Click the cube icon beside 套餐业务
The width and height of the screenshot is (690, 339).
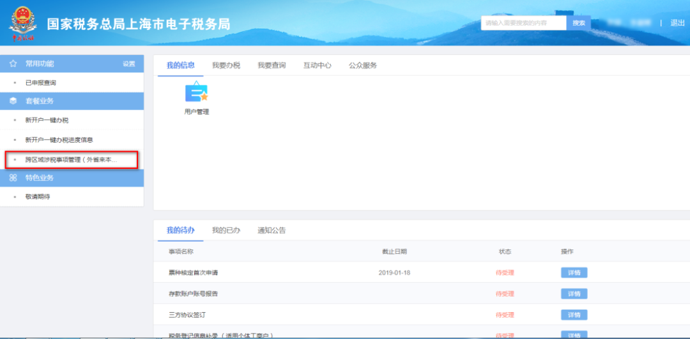[x=13, y=102]
